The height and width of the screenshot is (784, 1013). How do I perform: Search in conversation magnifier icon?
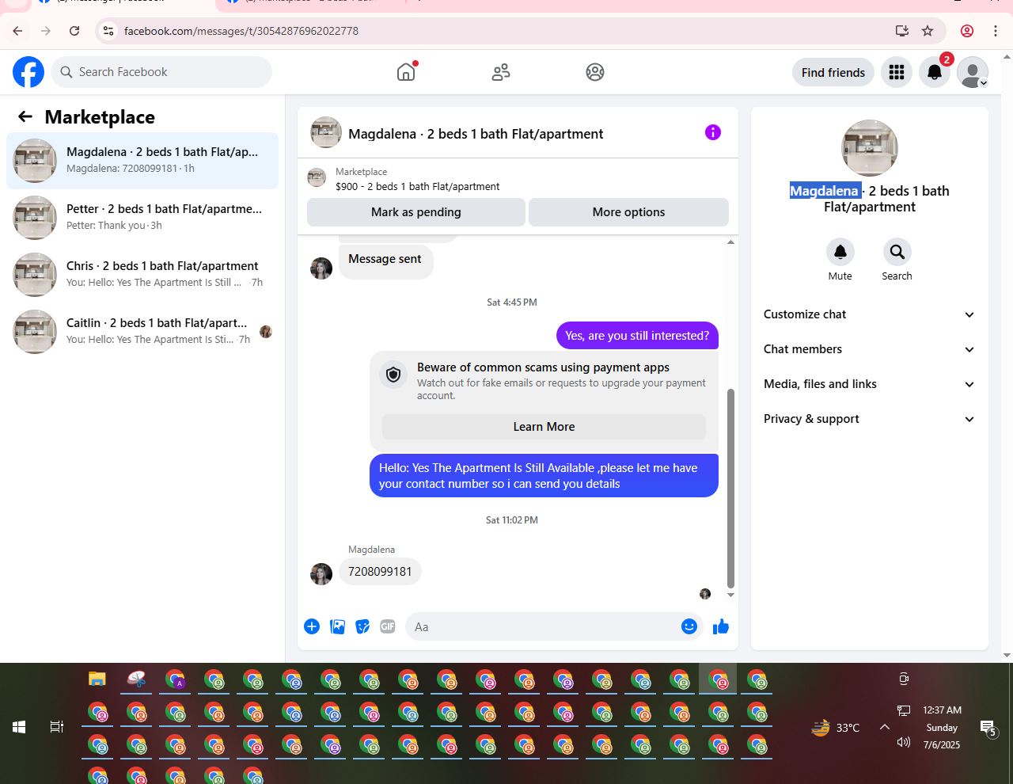897,252
